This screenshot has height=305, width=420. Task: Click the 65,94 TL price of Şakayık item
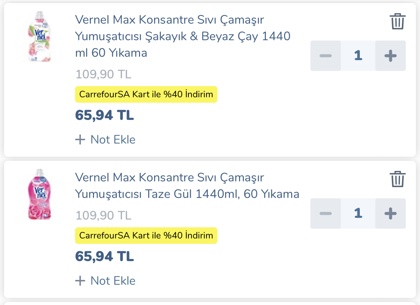click(x=104, y=115)
